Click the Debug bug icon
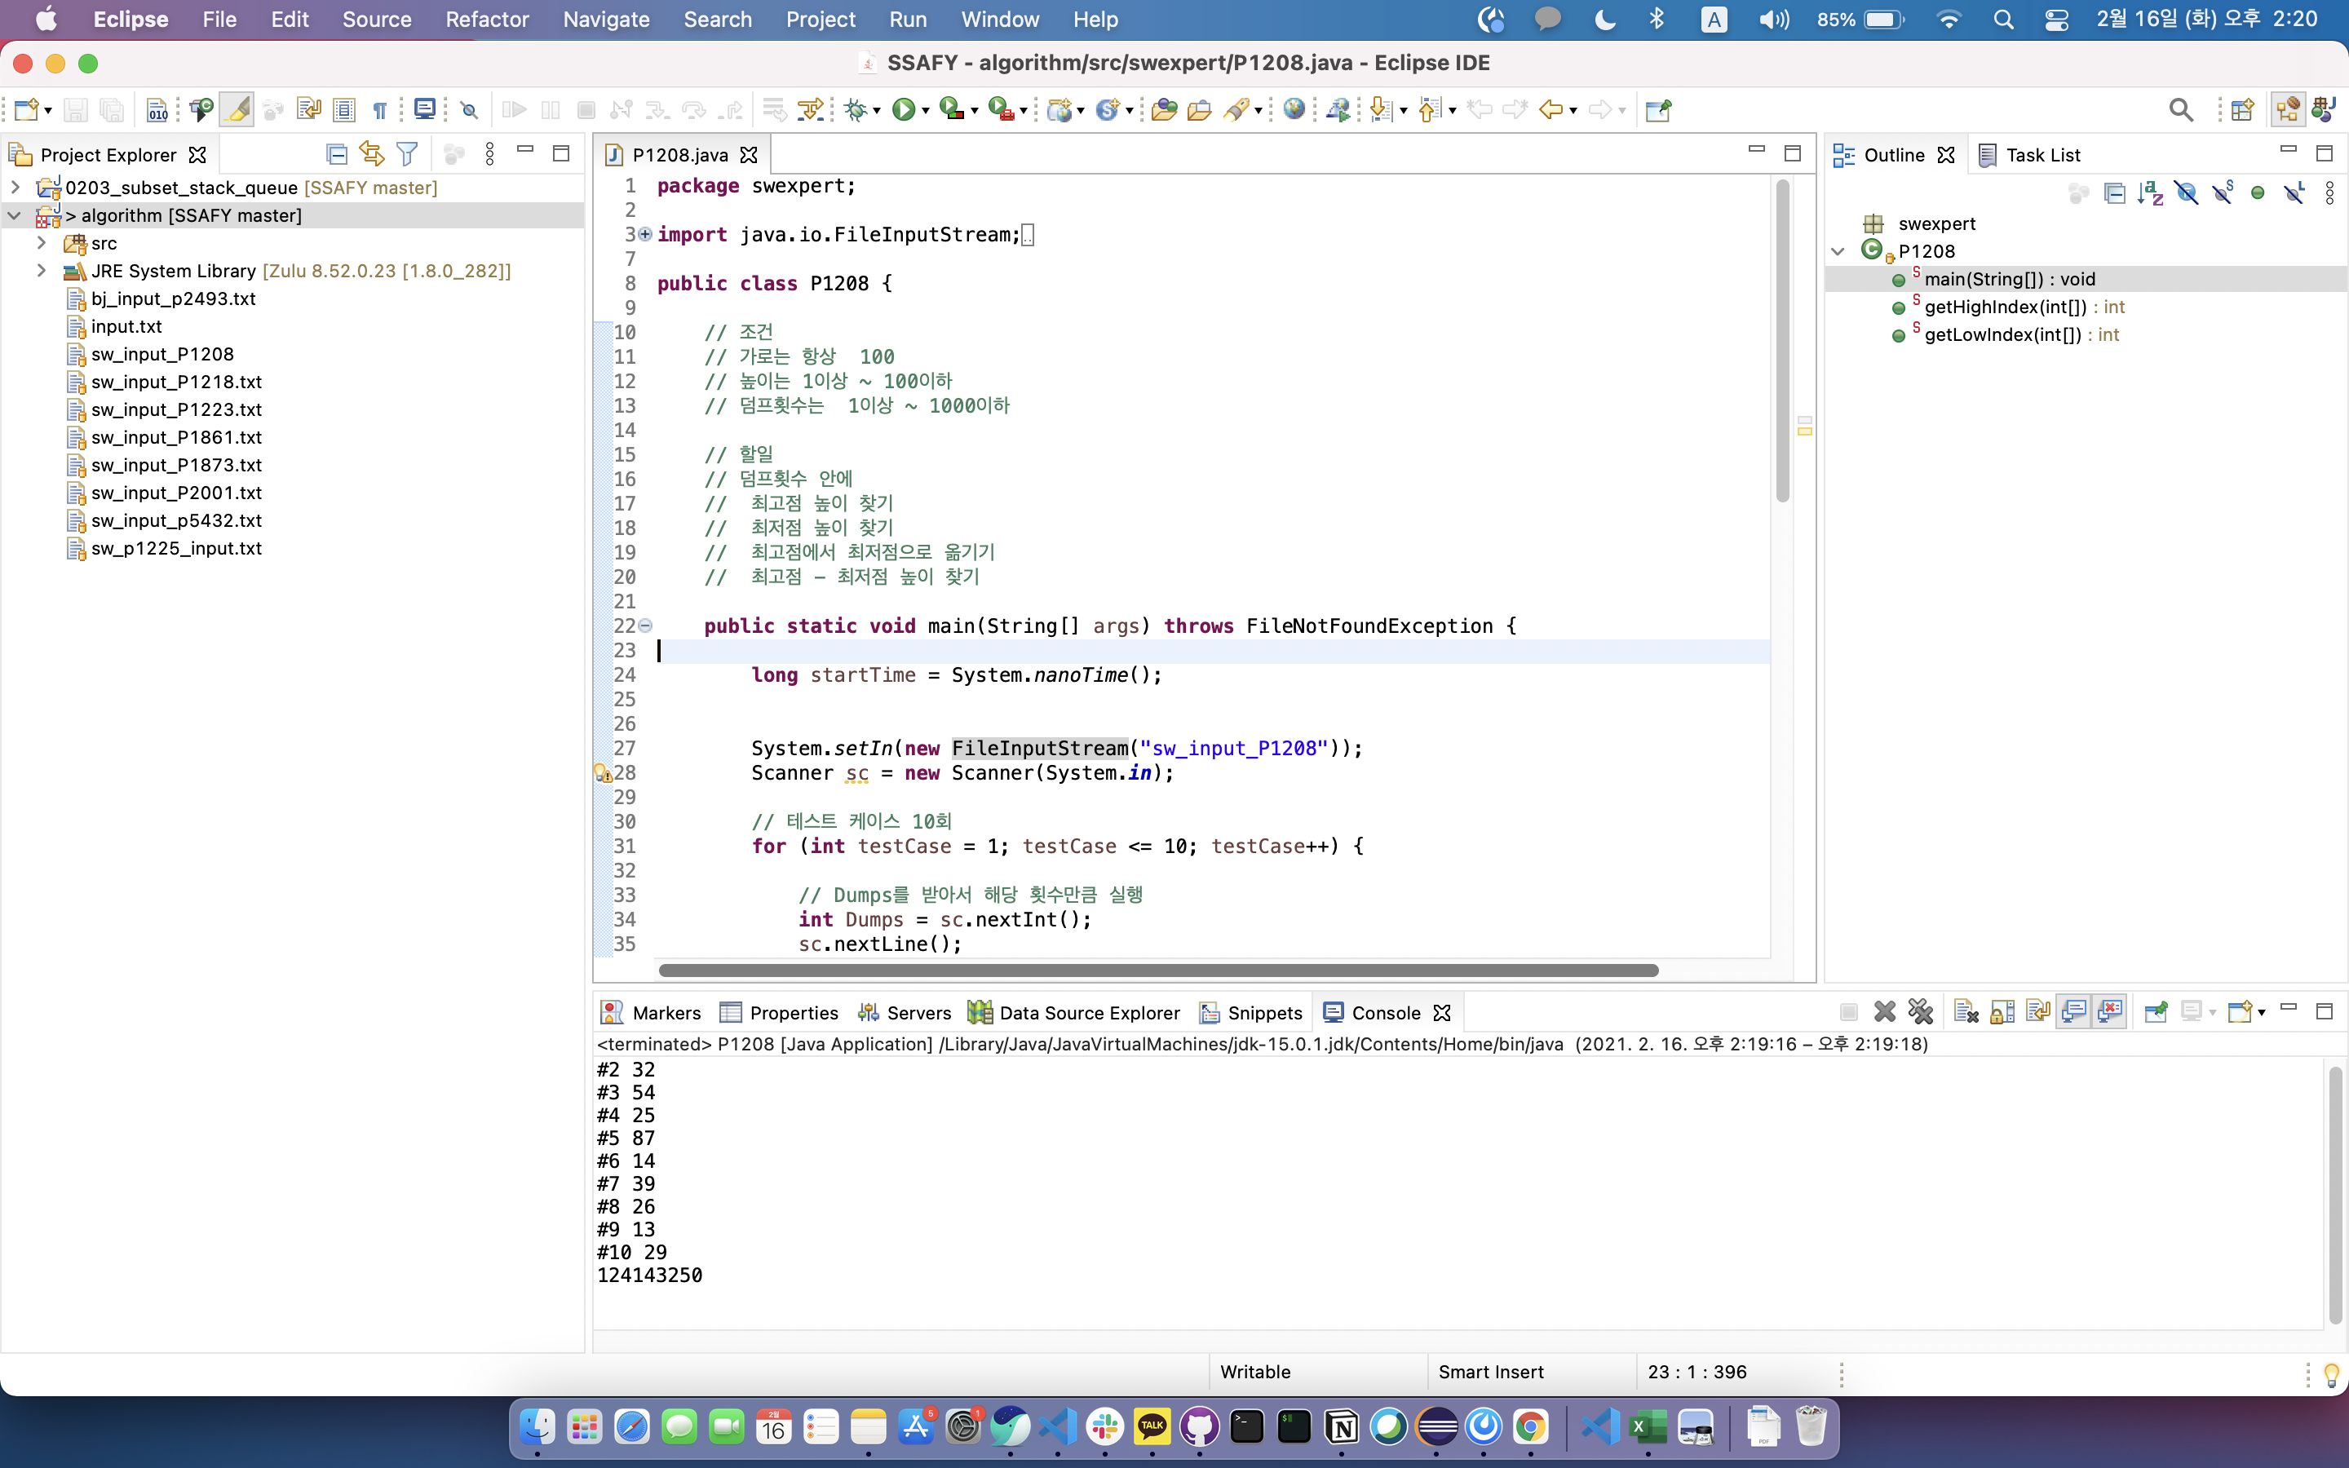The width and height of the screenshot is (2349, 1468). pos(855,110)
